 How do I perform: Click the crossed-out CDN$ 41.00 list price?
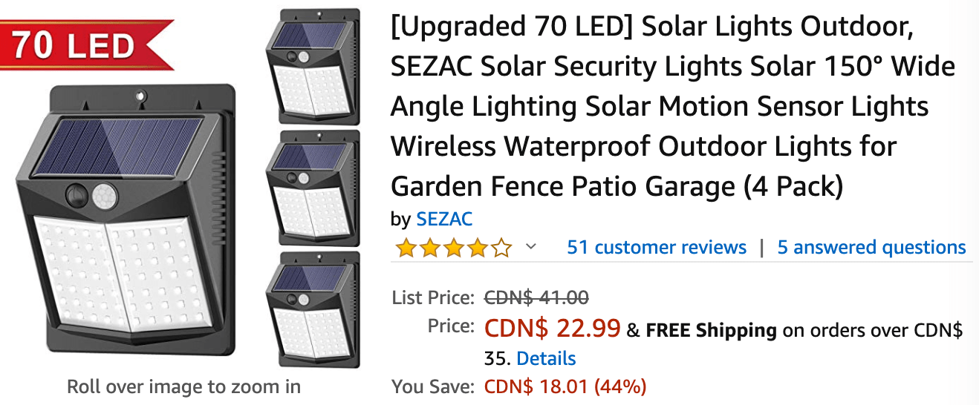tap(536, 298)
